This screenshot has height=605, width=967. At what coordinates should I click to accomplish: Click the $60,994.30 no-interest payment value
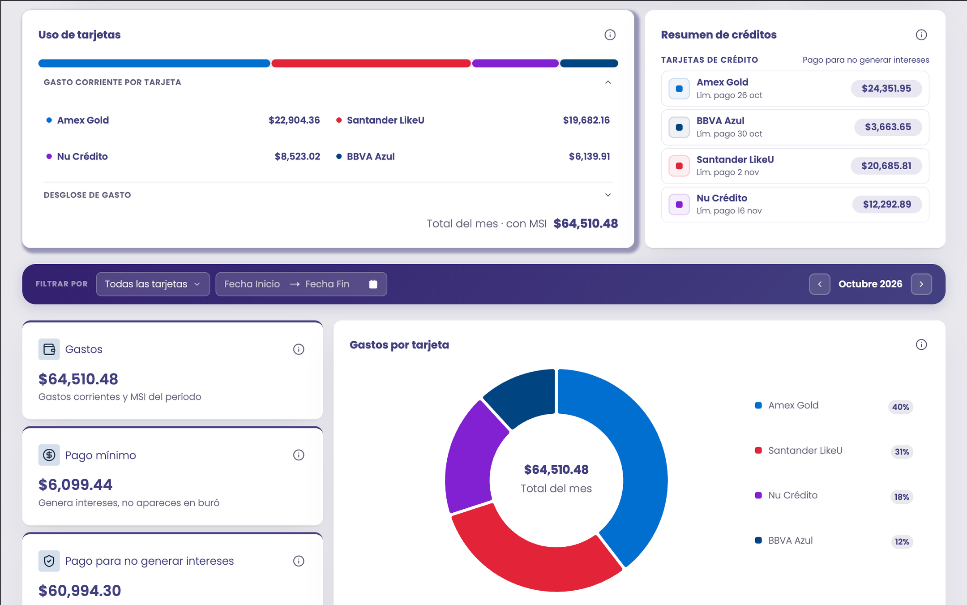tap(80, 591)
